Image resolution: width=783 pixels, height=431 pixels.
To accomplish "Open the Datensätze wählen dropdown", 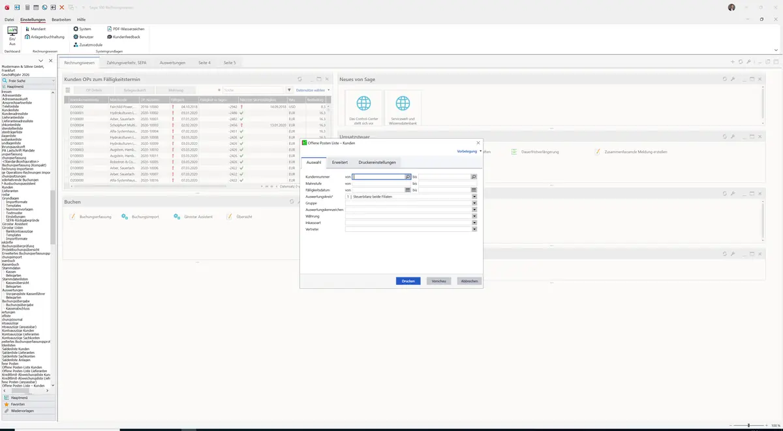I will pos(313,90).
